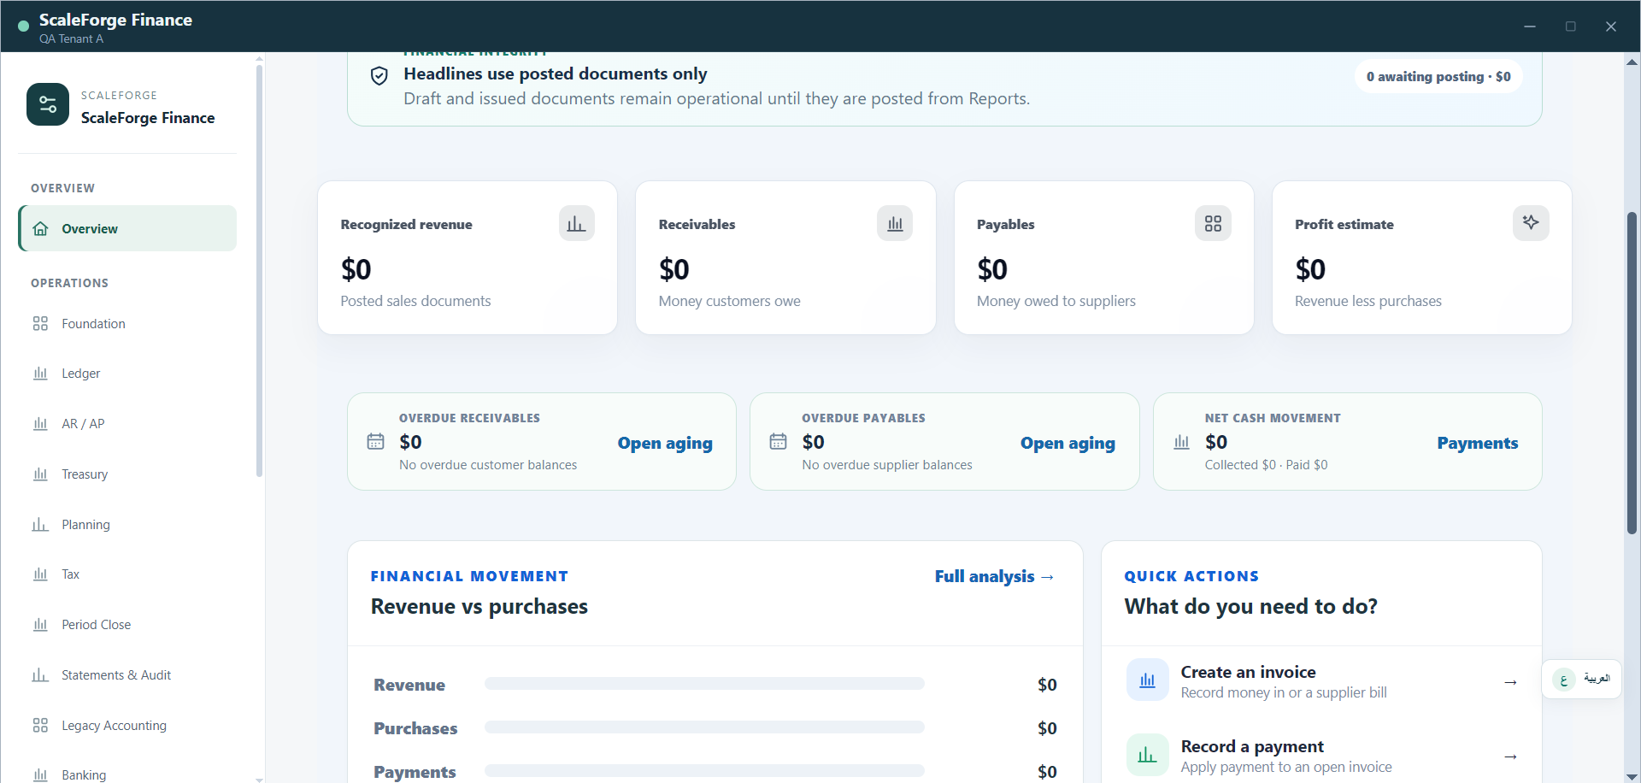
Task: Click the Net Cash Movement chart icon
Action: tap(1181, 441)
